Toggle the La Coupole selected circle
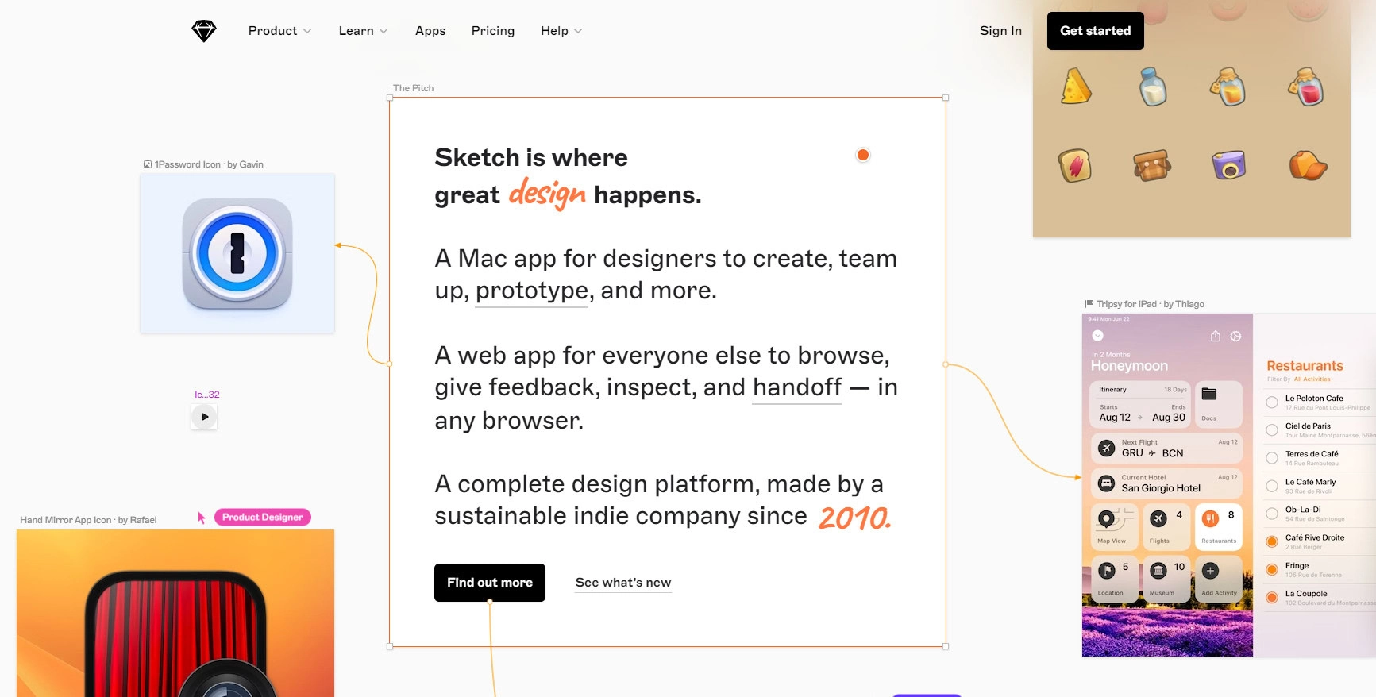Viewport: 1376px width, 697px height. point(1272,597)
